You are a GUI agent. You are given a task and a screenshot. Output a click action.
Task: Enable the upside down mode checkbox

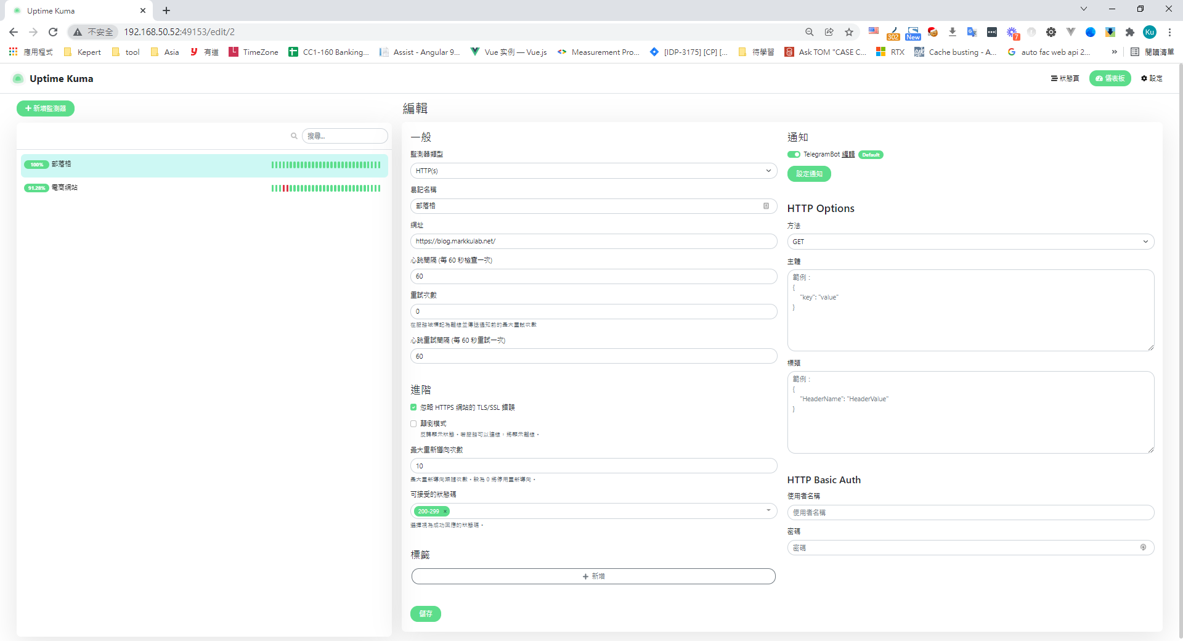413,423
